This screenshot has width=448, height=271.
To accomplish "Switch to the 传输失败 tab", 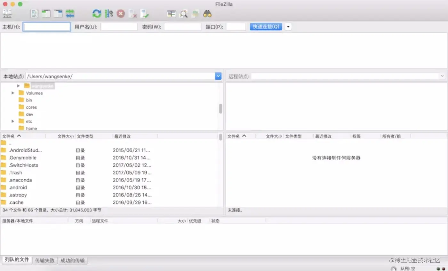I will [x=45, y=260].
